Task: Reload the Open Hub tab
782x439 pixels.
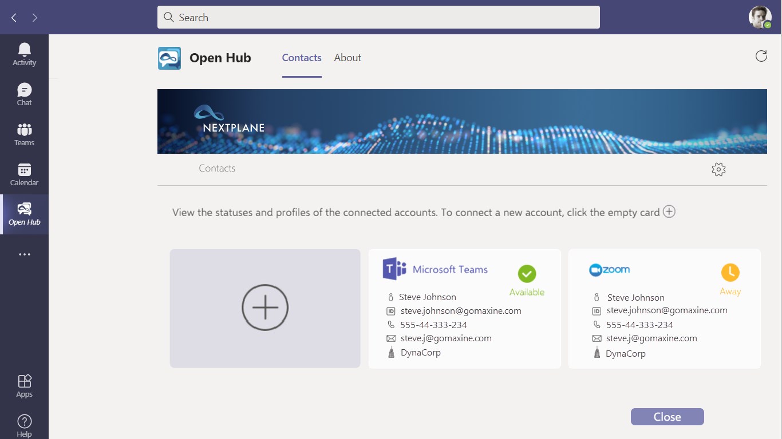Action: pyautogui.click(x=761, y=56)
